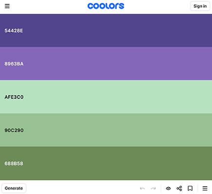Image resolution: width=212 pixels, height=194 pixels.
Task: Open the hamburger menu at top left
Action: click(7, 6)
